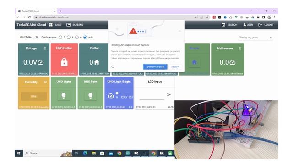Go back in browser
The width and height of the screenshot is (293, 165).
pyautogui.click(x=18, y=17)
